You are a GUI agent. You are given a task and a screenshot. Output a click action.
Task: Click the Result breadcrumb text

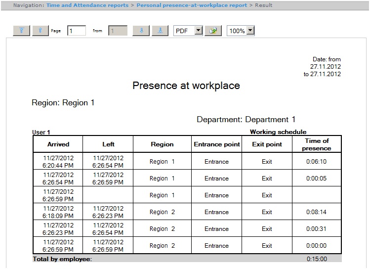(264, 5)
